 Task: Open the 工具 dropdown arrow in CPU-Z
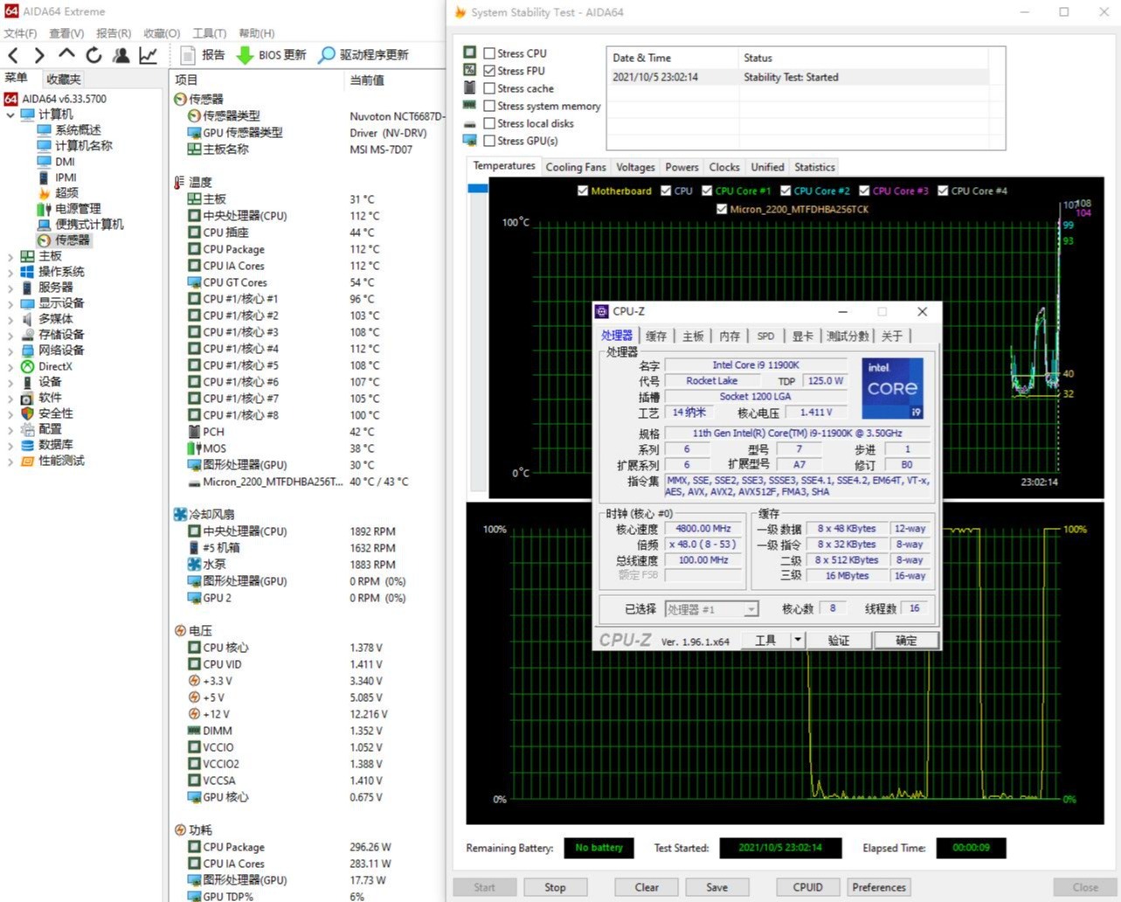point(797,640)
